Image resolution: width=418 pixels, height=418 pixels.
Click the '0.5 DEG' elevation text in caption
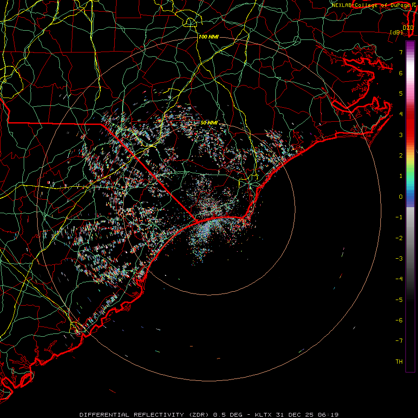pos(228,415)
